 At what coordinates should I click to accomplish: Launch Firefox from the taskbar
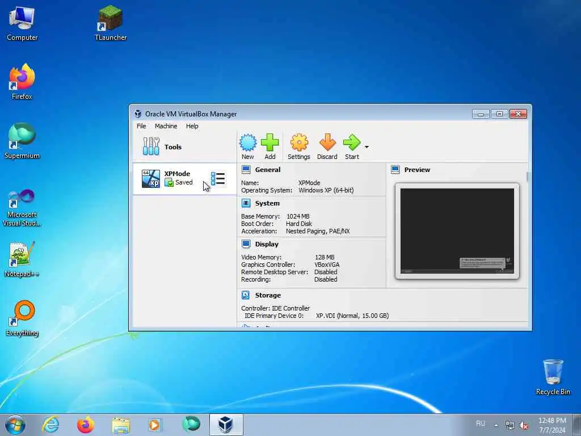click(x=85, y=425)
